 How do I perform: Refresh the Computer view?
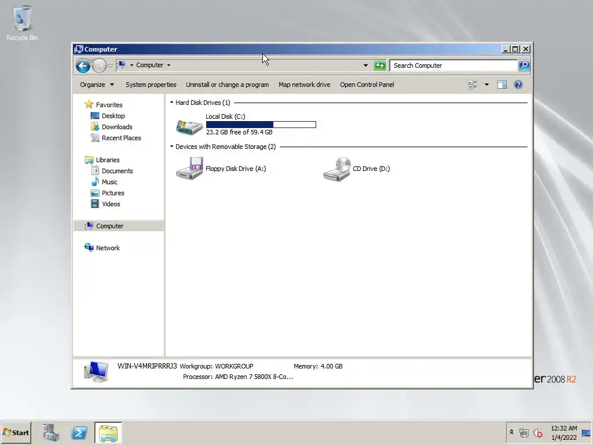380,65
